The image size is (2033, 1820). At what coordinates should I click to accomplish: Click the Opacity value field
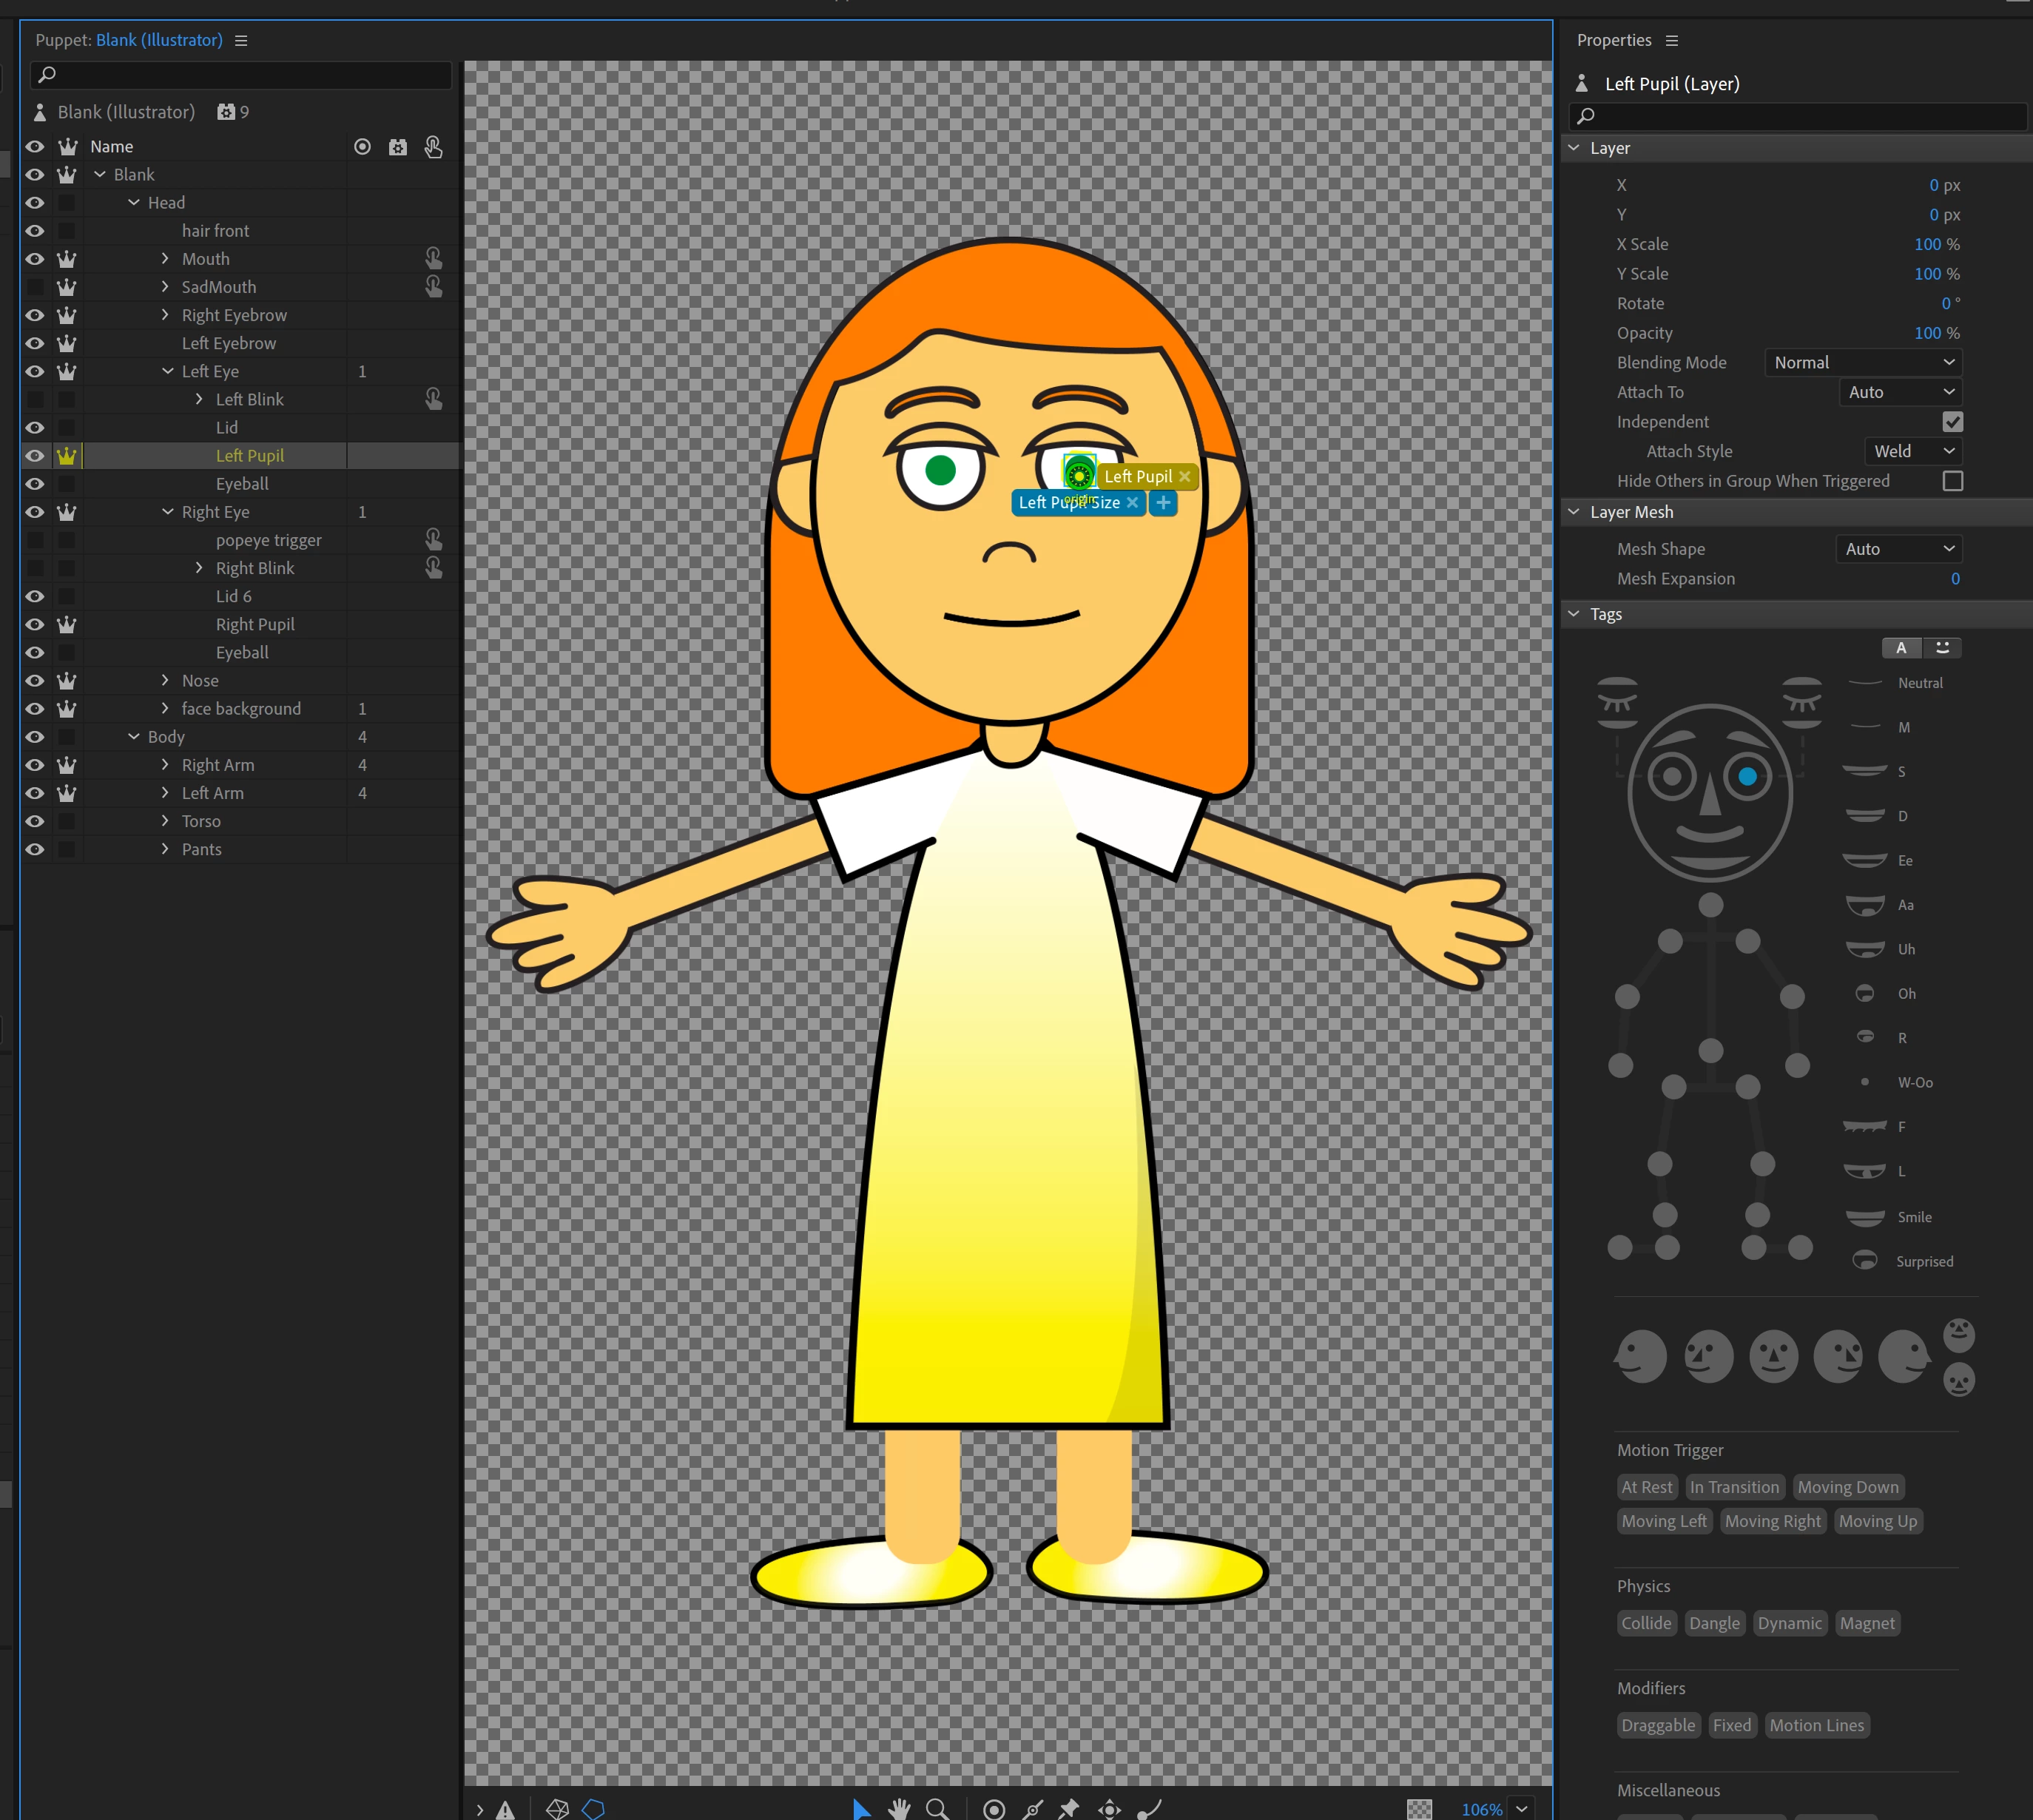coord(1926,333)
